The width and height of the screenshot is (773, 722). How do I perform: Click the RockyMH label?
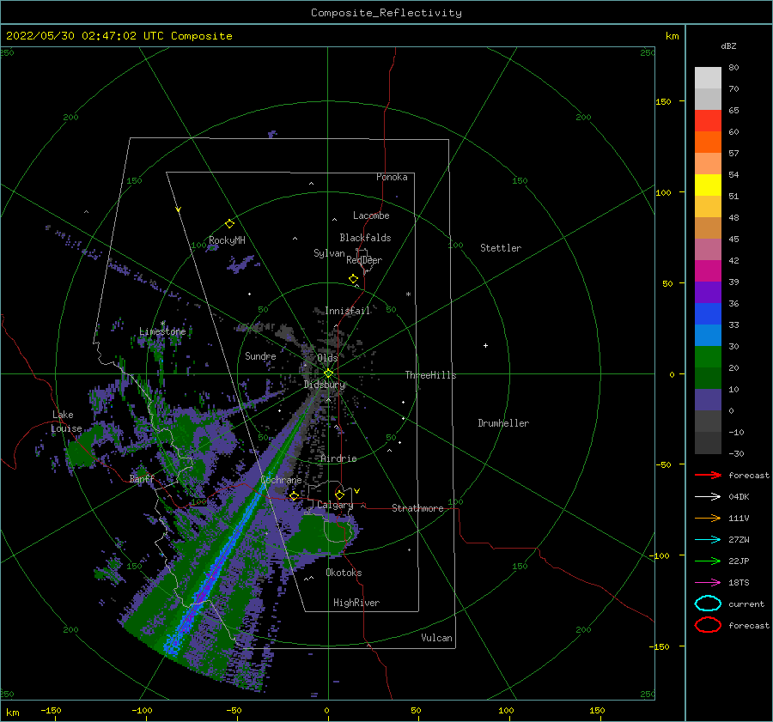point(227,240)
